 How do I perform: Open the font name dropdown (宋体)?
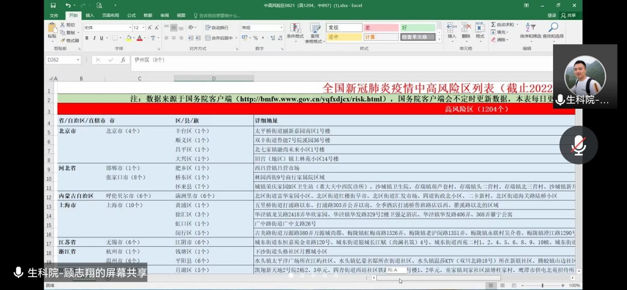tap(107, 28)
